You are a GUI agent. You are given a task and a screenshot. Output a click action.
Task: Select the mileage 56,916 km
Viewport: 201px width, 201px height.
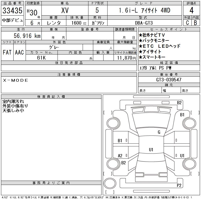coord(27,36)
